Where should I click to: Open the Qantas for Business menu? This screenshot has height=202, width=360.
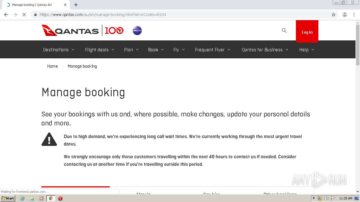pyautogui.click(x=265, y=50)
